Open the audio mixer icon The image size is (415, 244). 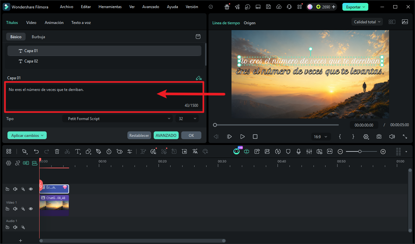[x=309, y=151]
